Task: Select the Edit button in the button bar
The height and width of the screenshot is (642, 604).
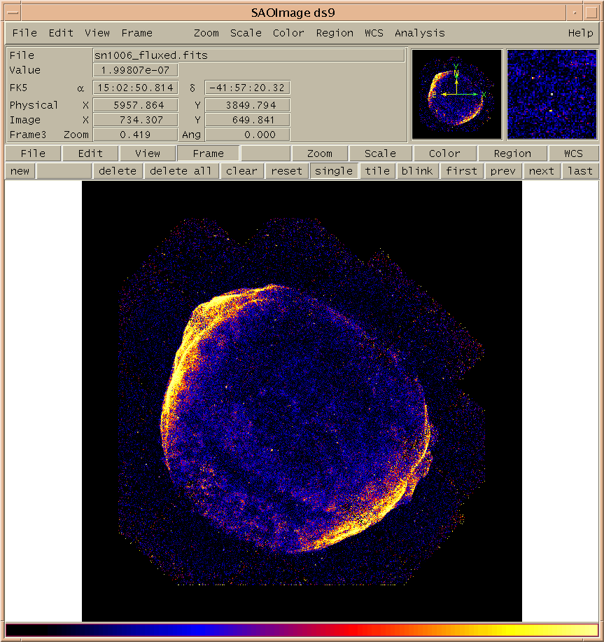Action: (90, 153)
